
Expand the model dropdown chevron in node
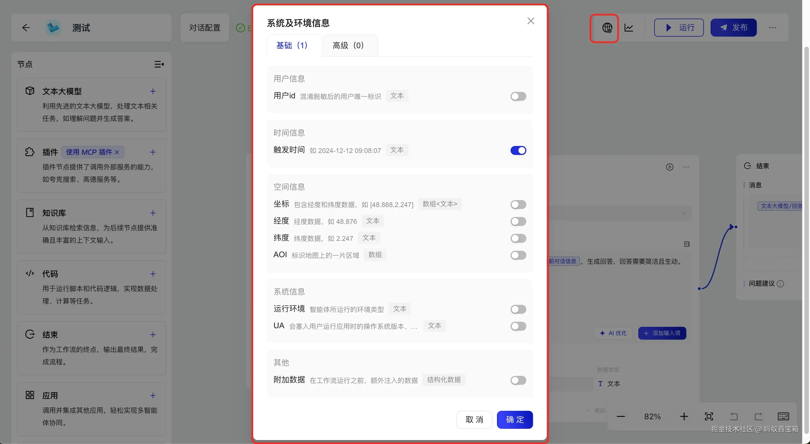pyautogui.click(x=684, y=213)
